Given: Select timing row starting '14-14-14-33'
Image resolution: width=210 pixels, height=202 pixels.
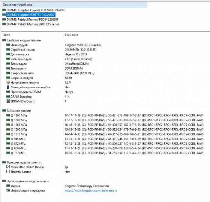Looking at the screenshot, I should [134, 134].
